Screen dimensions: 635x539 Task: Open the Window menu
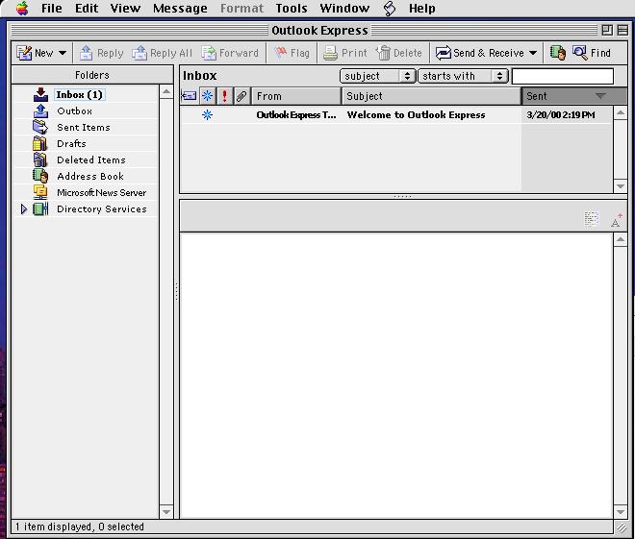point(344,8)
